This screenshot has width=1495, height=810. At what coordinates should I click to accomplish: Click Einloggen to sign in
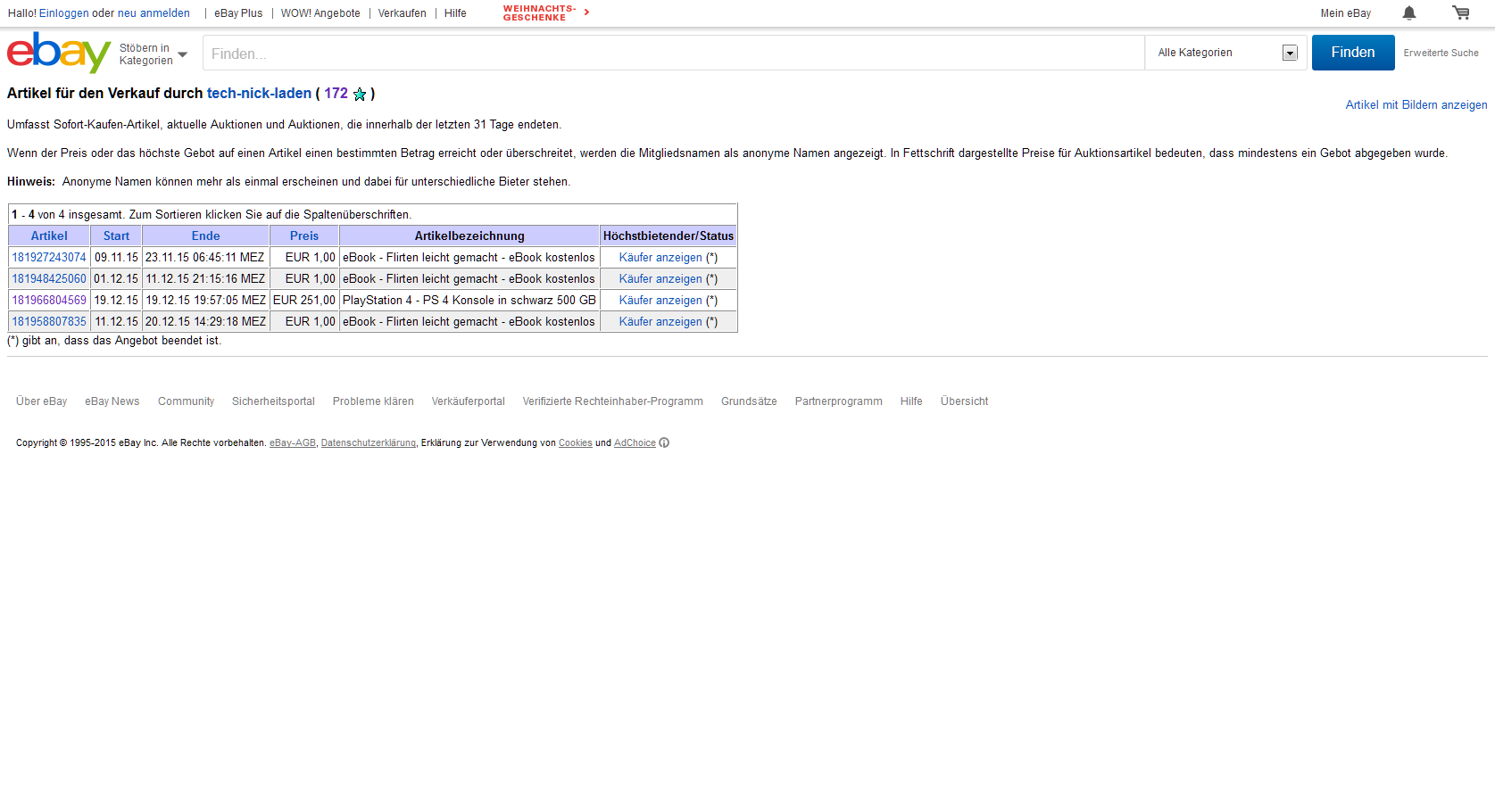click(x=63, y=13)
